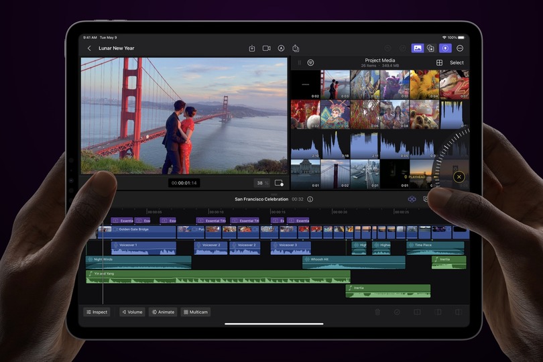The height and width of the screenshot is (362, 543).
Task: Open the more options ellipsis menu
Action: 460,48
